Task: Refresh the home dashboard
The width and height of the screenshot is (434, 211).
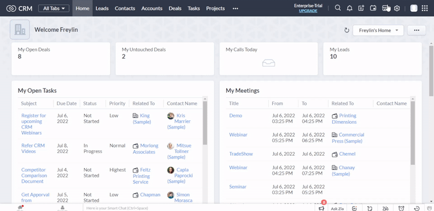Action: coord(347,30)
